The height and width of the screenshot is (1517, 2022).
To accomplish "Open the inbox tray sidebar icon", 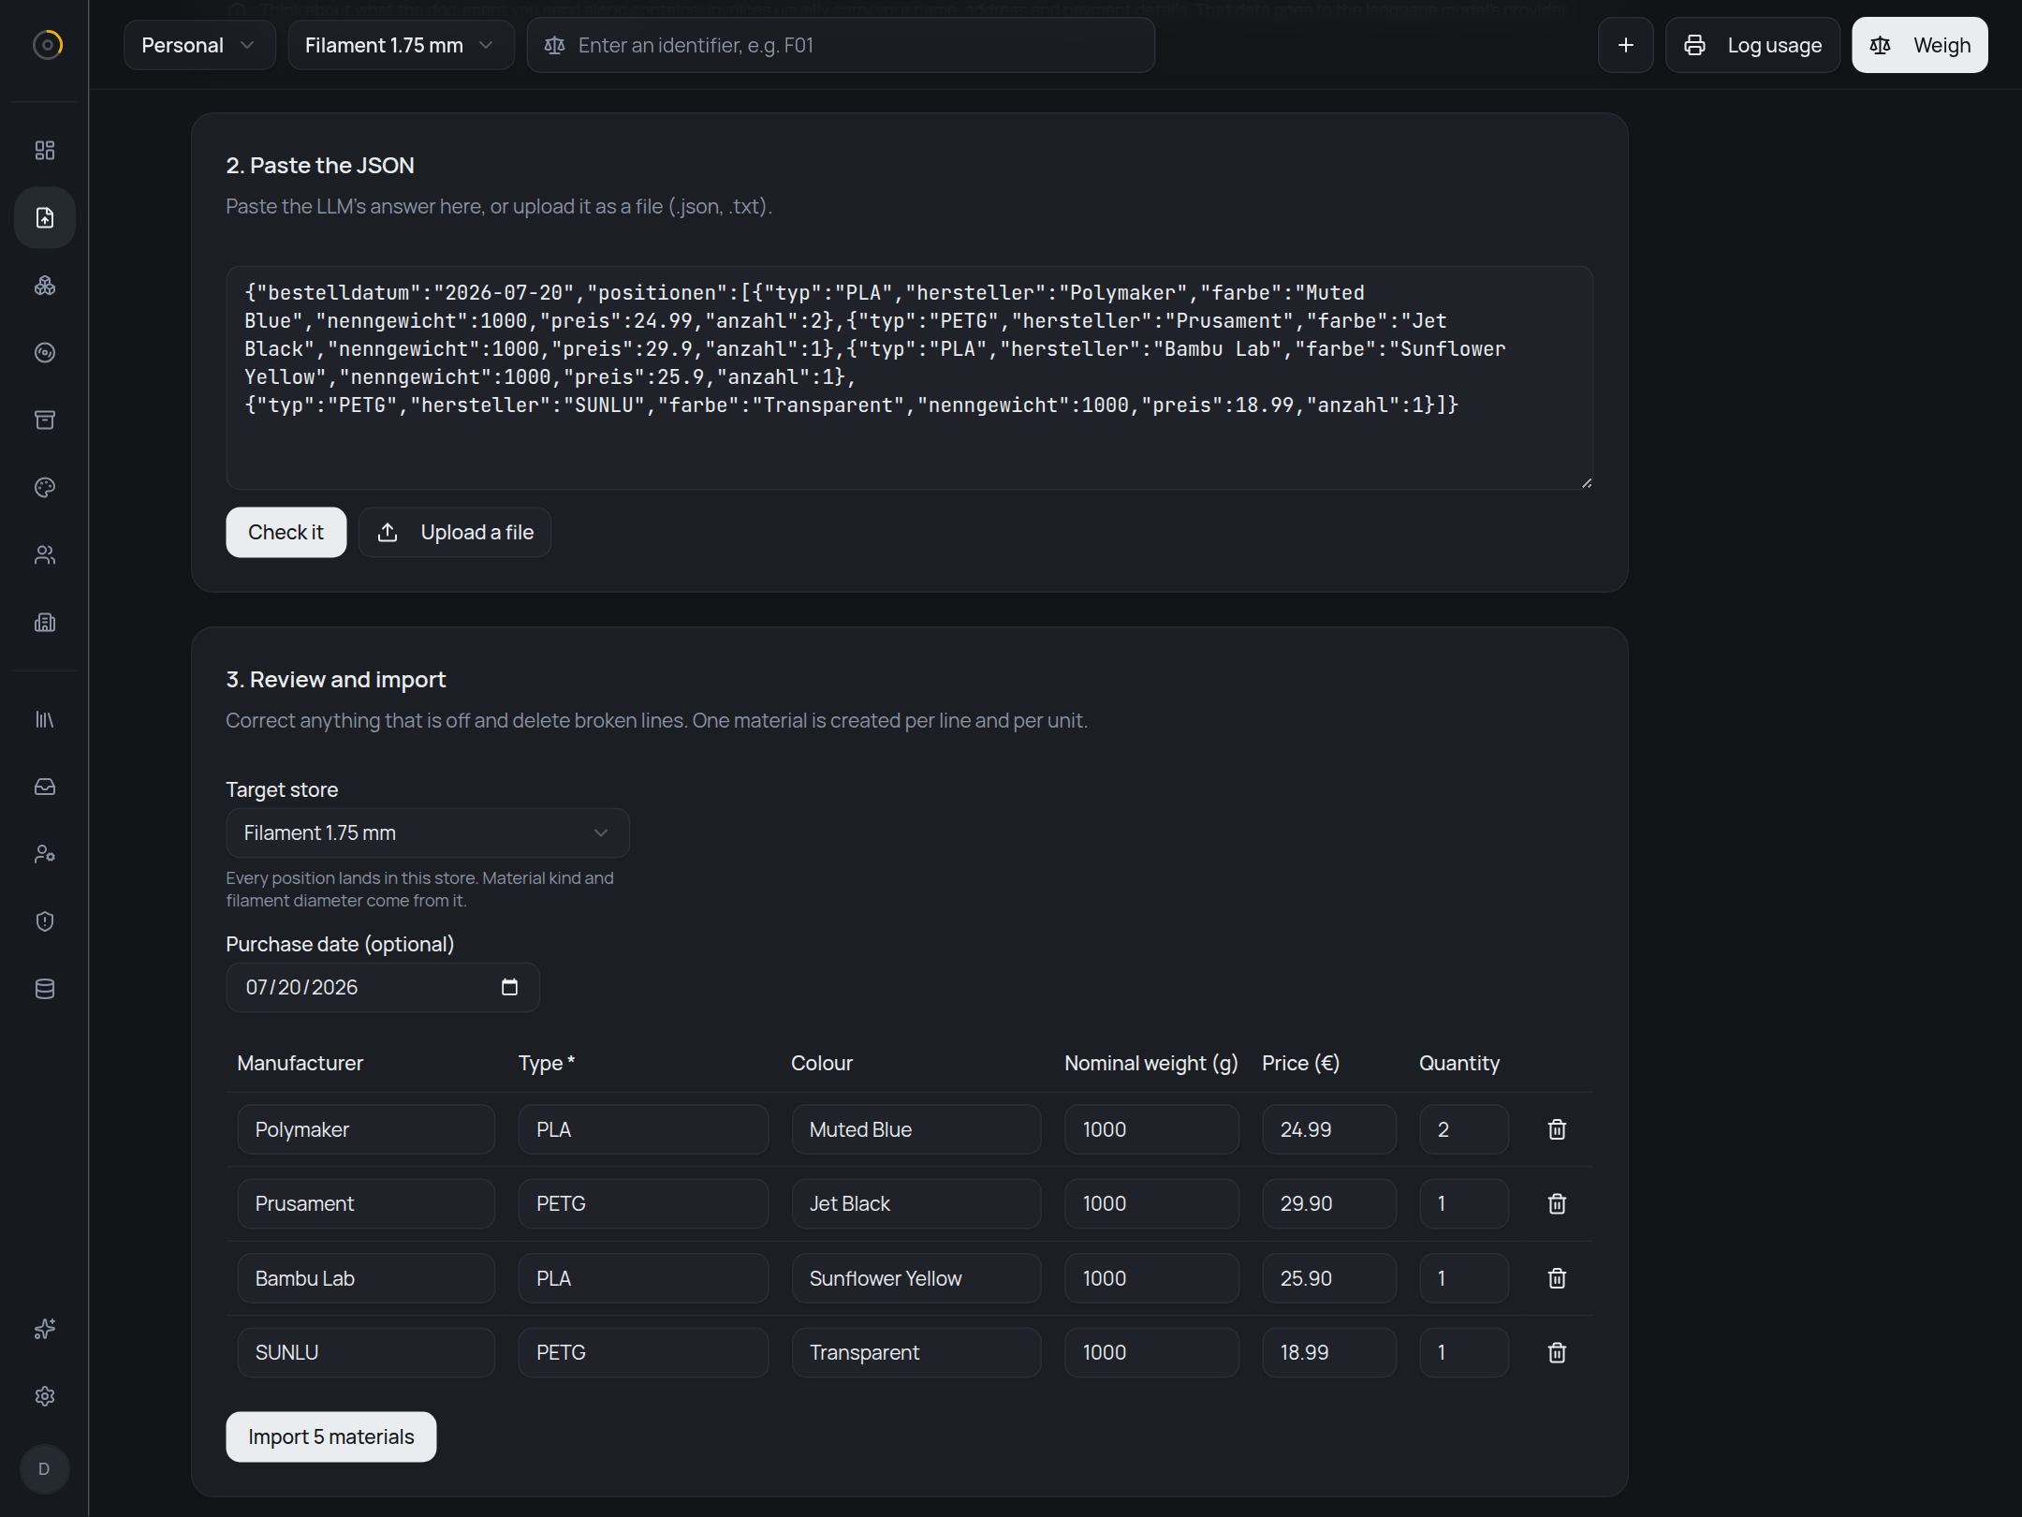I will tap(45, 787).
